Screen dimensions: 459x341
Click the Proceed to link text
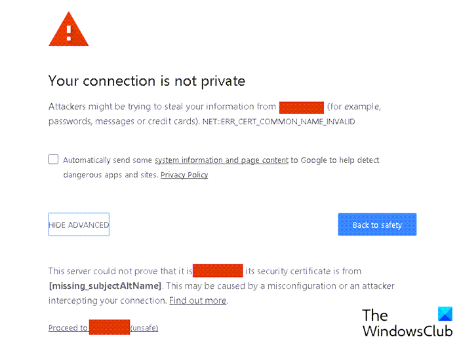(68, 328)
